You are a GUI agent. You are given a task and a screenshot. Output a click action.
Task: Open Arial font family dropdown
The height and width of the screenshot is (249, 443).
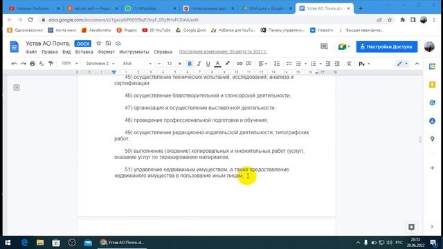(137, 64)
